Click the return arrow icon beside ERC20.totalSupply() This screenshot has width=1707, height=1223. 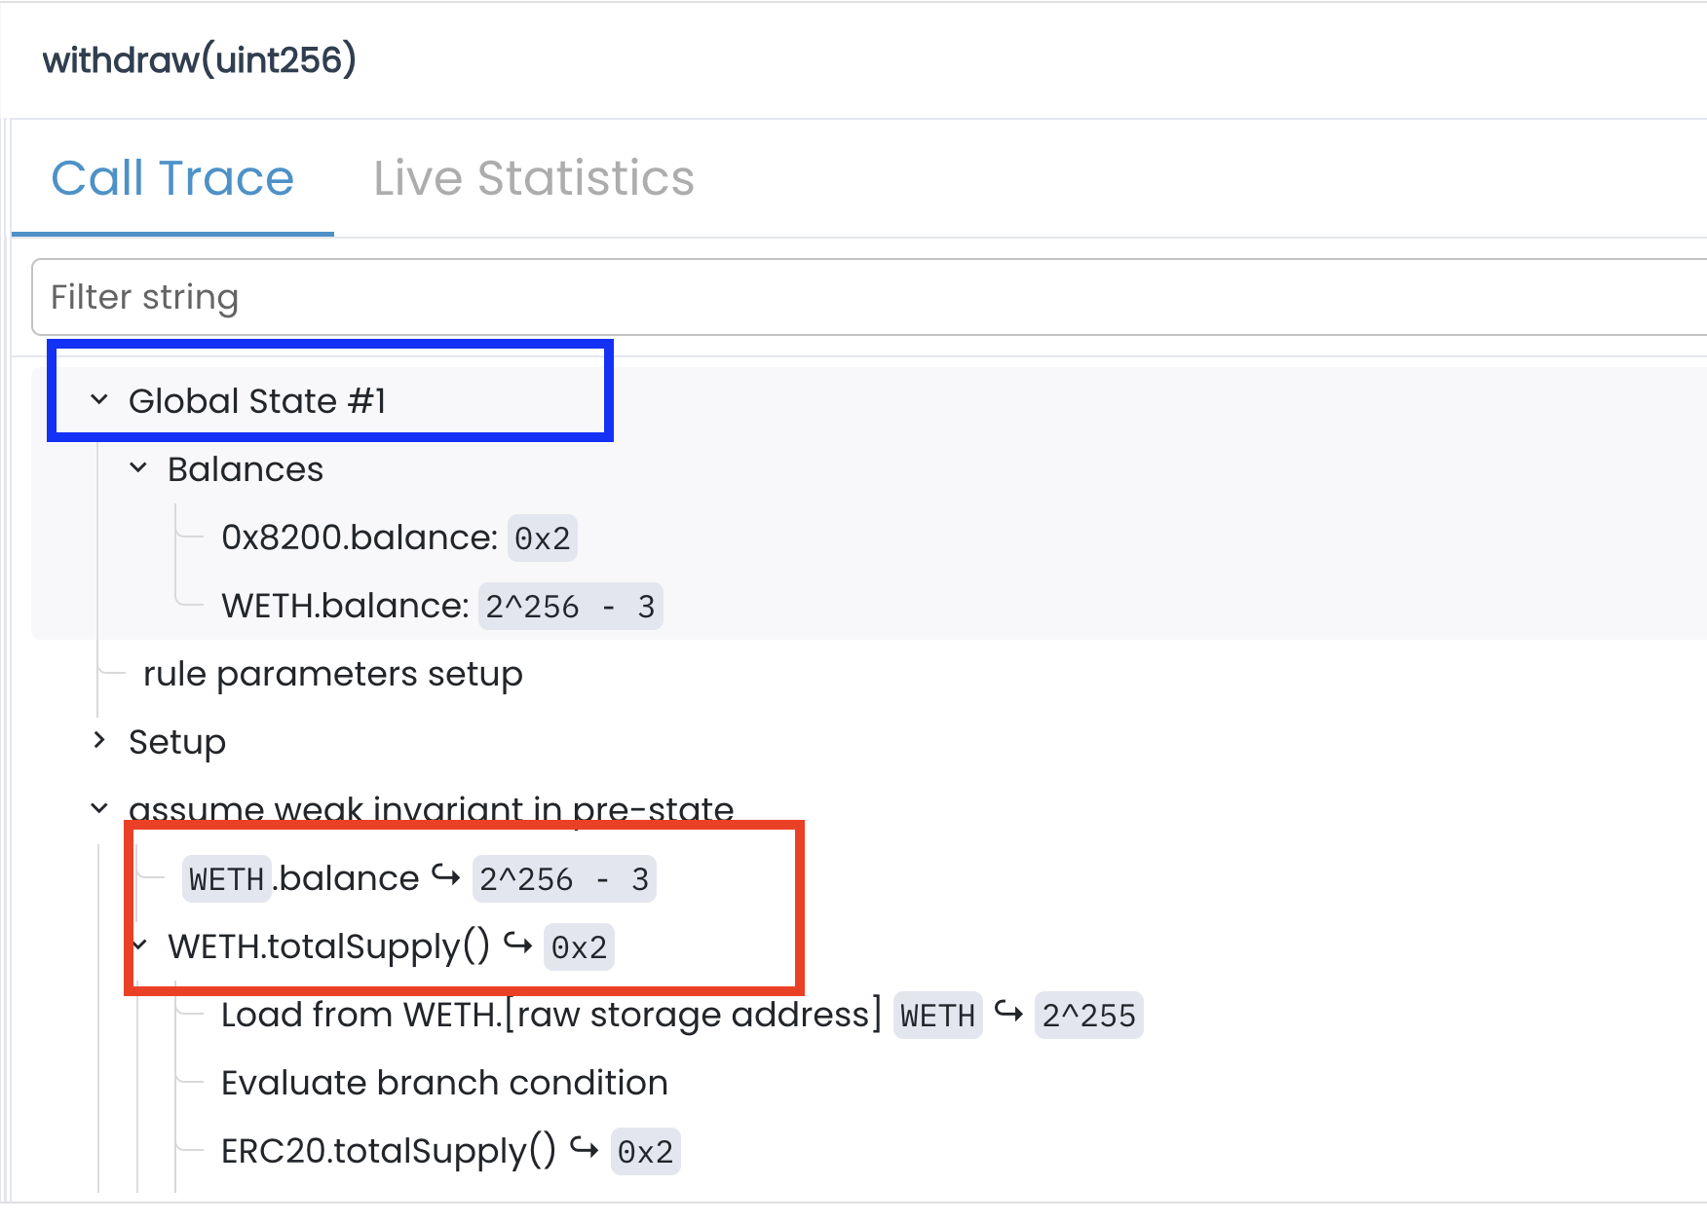point(584,1148)
